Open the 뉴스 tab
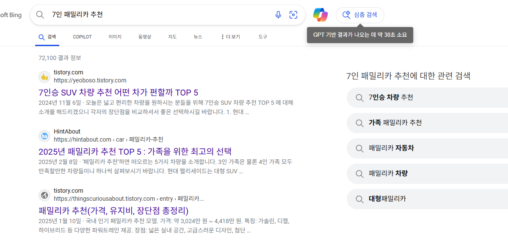Viewport: 508px width, 243px height. coord(198,37)
